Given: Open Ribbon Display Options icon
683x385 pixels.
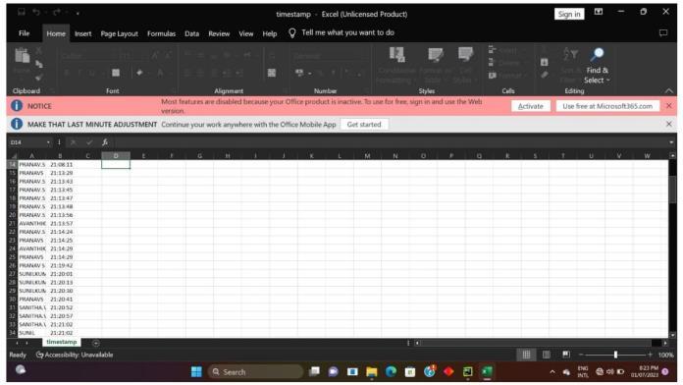Looking at the screenshot, I should (x=599, y=12).
